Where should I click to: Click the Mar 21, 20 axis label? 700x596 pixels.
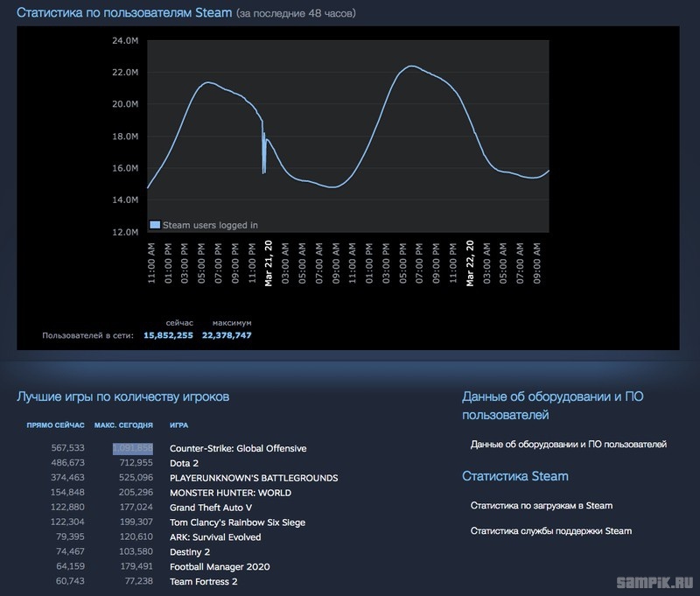(x=269, y=263)
